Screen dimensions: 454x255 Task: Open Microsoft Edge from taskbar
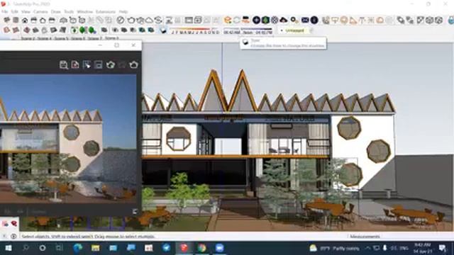click(77, 248)
